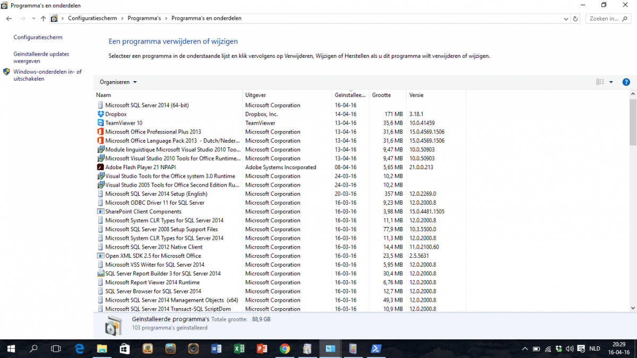637x358 pixels.
Task: Go up one folder level arrow
Action: point(43,19)
